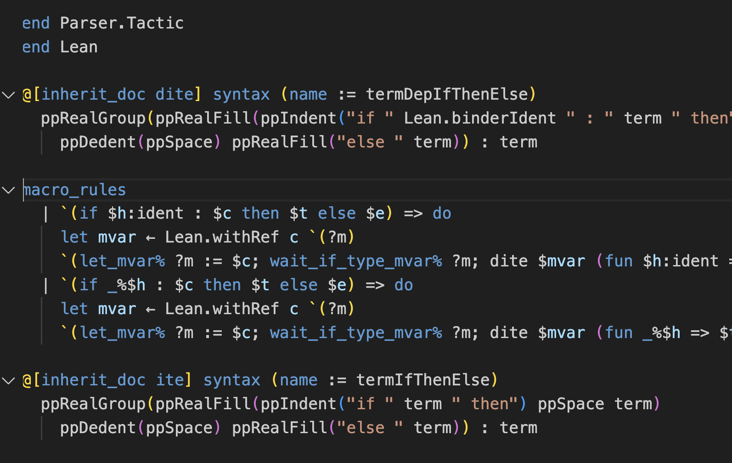The image size is (732, 463).
Task: Click ppIndent in the termIfThenElse definition
Action: tap(298, 404)
